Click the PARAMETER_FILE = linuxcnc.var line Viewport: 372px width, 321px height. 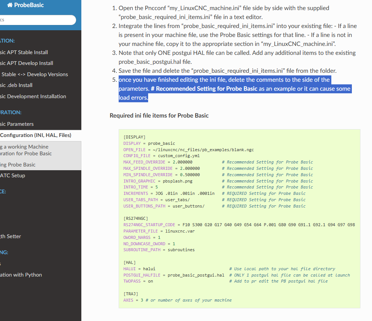click(x=159, y=231)
